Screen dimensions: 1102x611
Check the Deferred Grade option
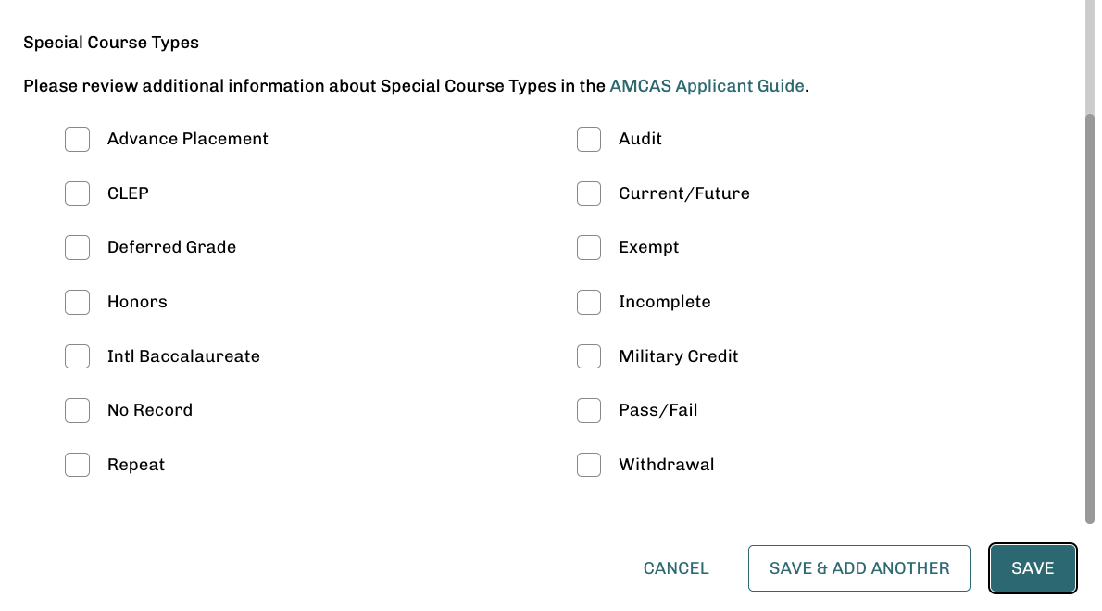[77, 247]
